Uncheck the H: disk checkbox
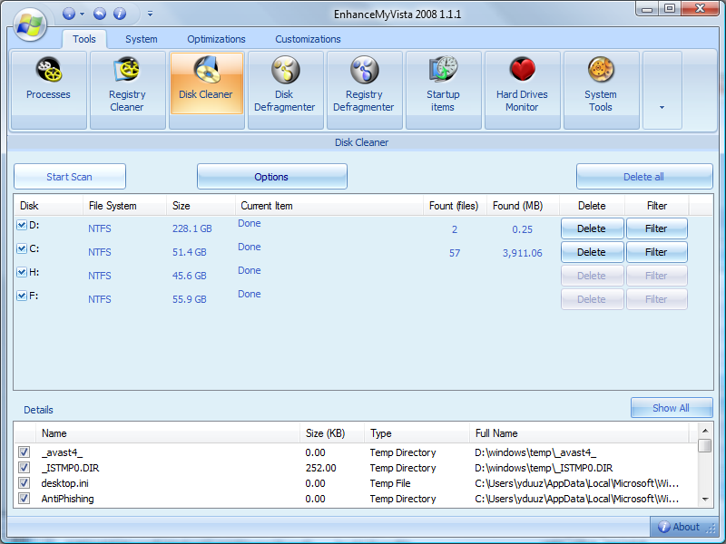This screenshot has height=544, width=726. tap(21, 273)
